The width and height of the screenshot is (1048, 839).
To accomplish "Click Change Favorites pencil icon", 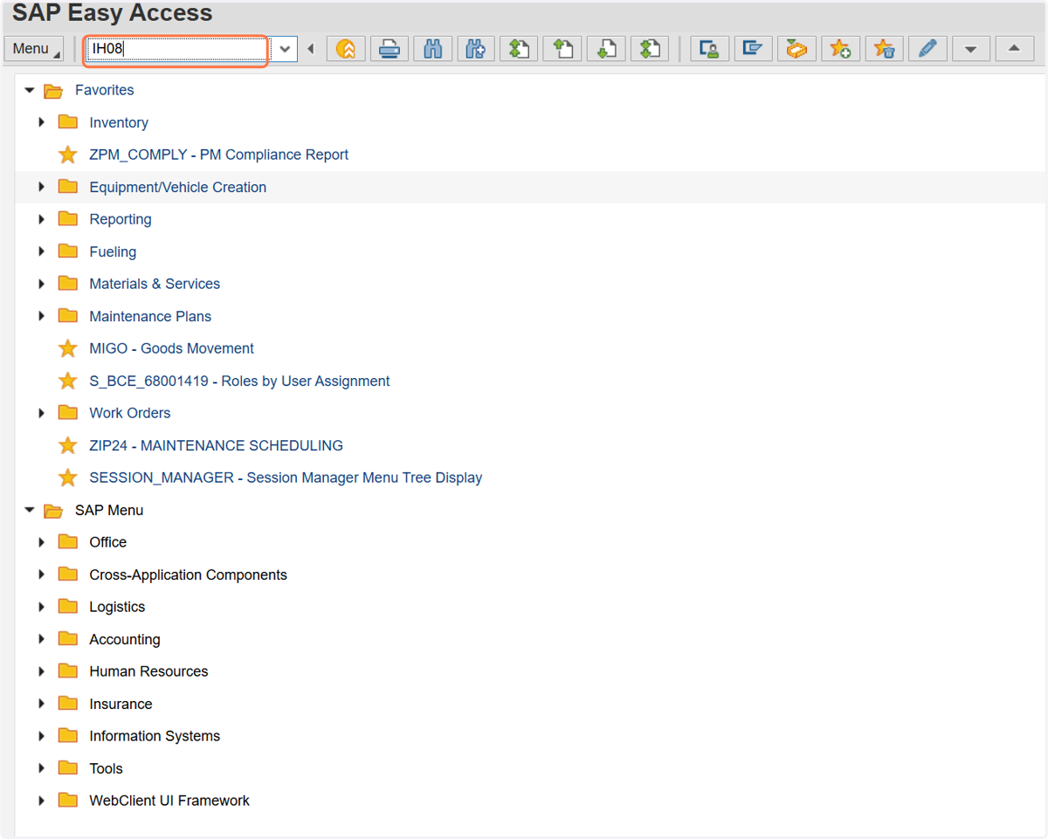I will coord(927,49).
